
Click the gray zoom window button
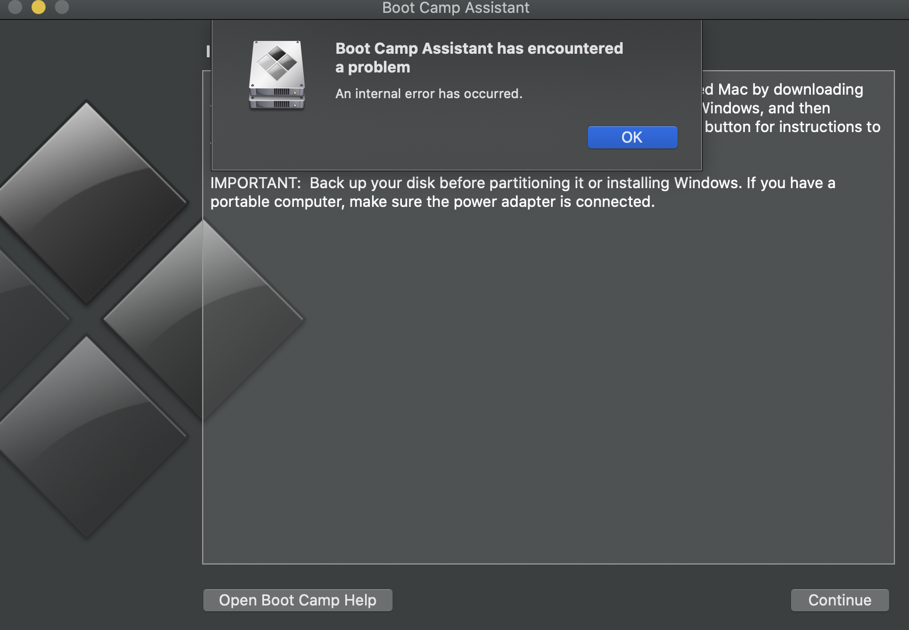coord(62,7)
